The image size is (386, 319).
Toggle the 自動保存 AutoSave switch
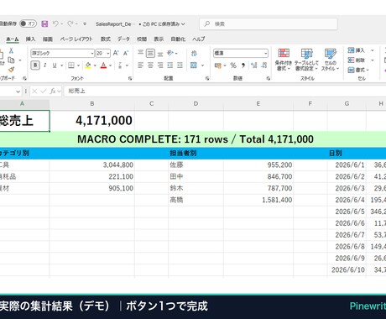[x=28, y=24]
